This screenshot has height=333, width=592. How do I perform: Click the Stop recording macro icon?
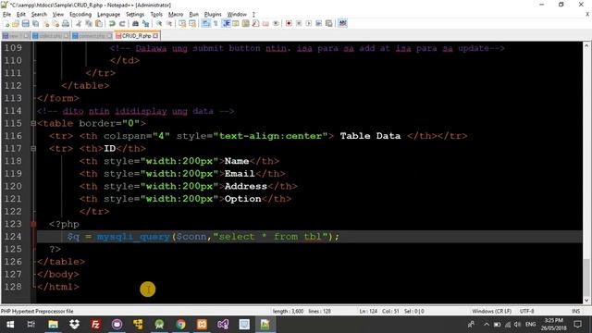pos(299,23)
